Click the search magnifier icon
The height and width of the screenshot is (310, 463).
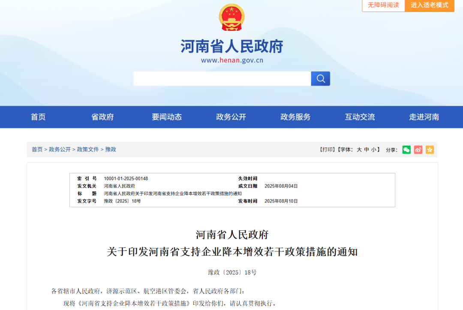320,79
